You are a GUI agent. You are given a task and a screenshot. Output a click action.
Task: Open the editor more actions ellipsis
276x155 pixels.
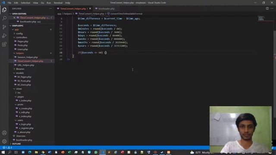[x=272, y=9]
